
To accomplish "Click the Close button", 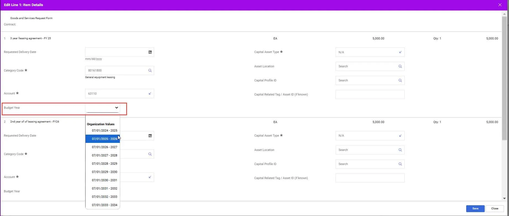I will (495, 209).
